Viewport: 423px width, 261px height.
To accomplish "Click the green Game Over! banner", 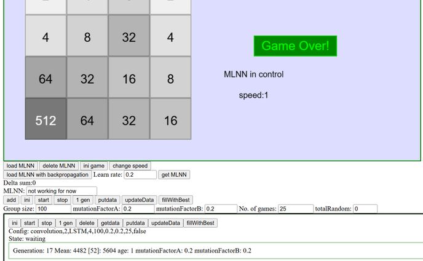I will (x=295, y=46).
